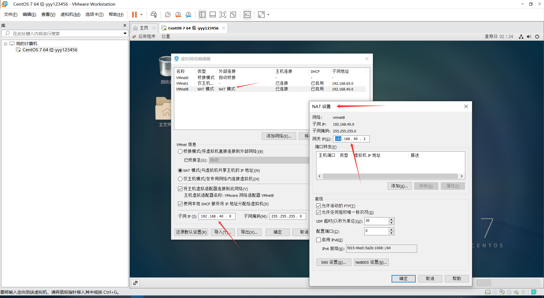
Task: Select the 桥接模式 radio button
Action: pos(180,151)
